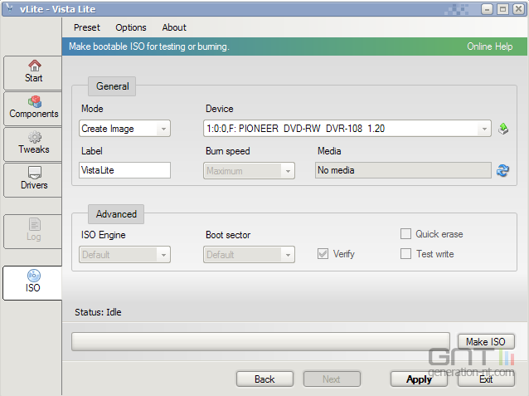Image resolution: width=529 pixels, height=396 pixels.
Task: Refresh media status with blue arrows icon
Action: [x=502, y=171]
